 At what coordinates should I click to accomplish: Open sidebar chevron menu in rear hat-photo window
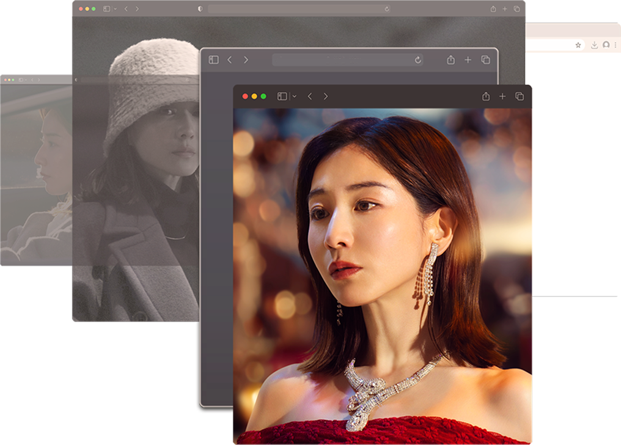pyautogui.click(x=115, y=9)
